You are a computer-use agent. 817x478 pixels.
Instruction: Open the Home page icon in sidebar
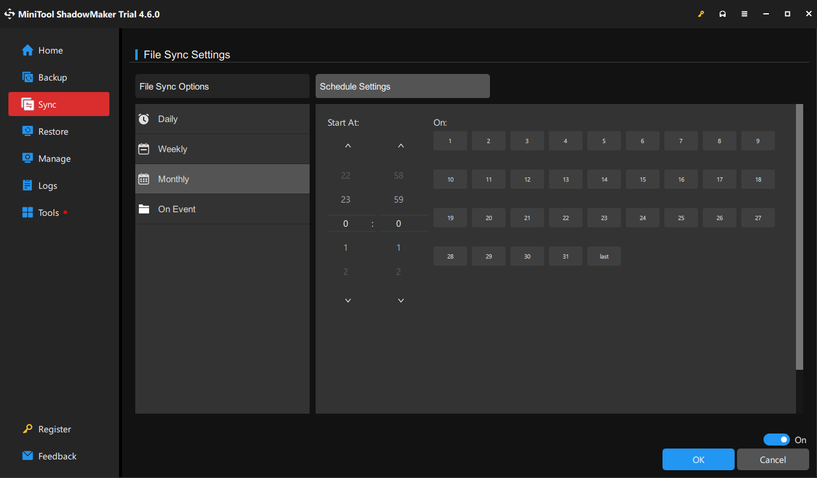click(x=28, y=51)
